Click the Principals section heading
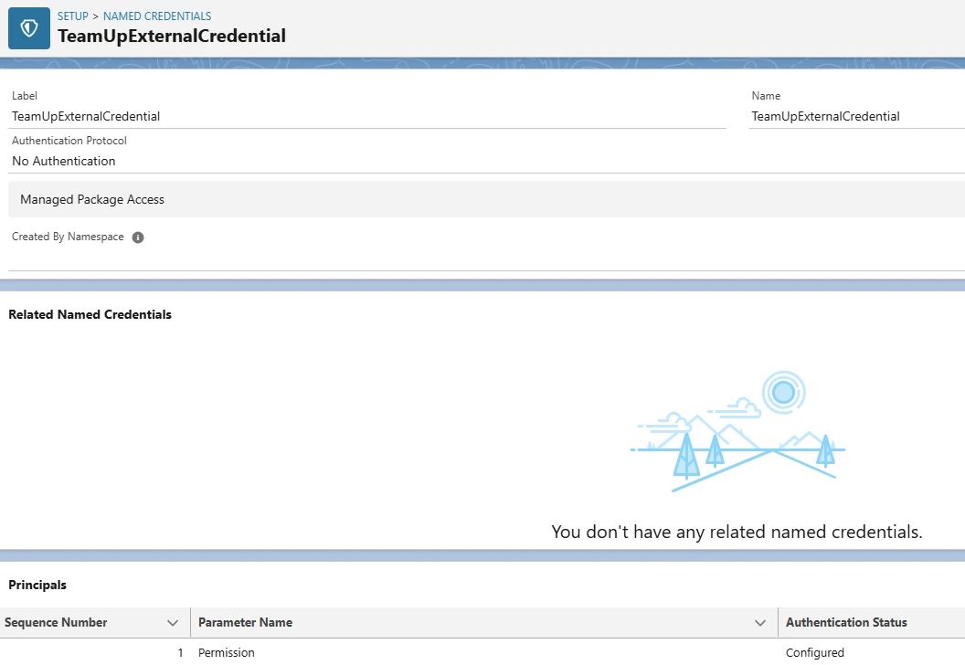Screen dimensions: 965x665 click(x=37, y=585)
